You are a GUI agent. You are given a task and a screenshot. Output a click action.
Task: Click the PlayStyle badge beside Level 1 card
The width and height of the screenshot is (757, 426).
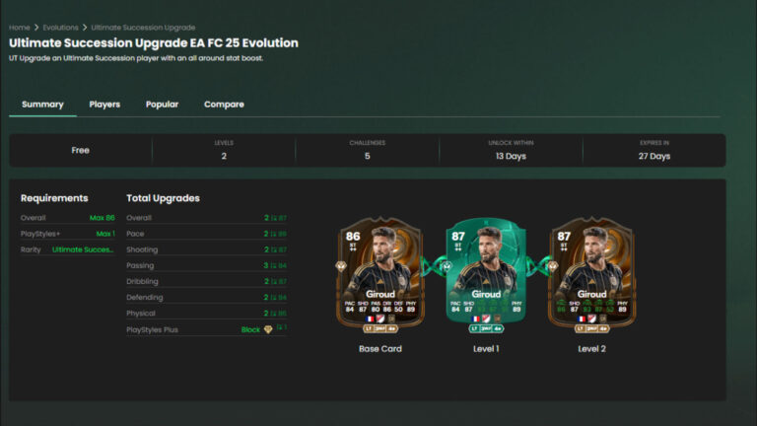pyautogui.click(x=447, y=266)
